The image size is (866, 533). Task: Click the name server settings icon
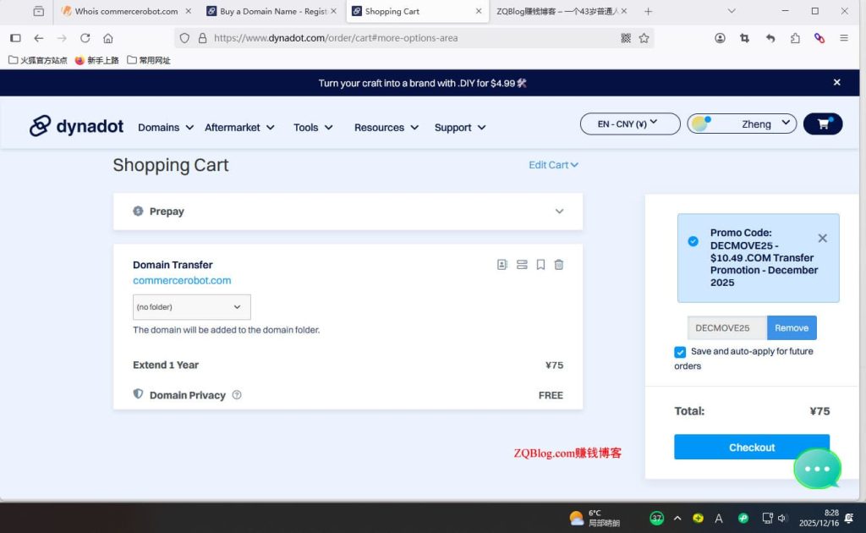[522, 265]
